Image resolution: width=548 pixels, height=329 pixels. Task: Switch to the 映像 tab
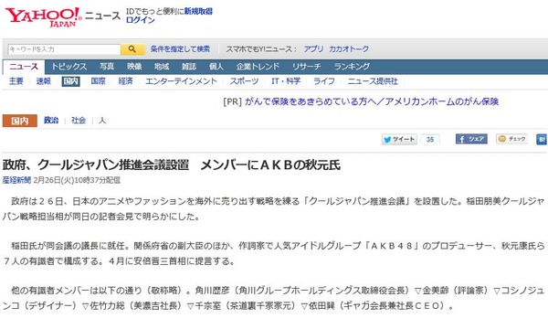tap(134, 67)
